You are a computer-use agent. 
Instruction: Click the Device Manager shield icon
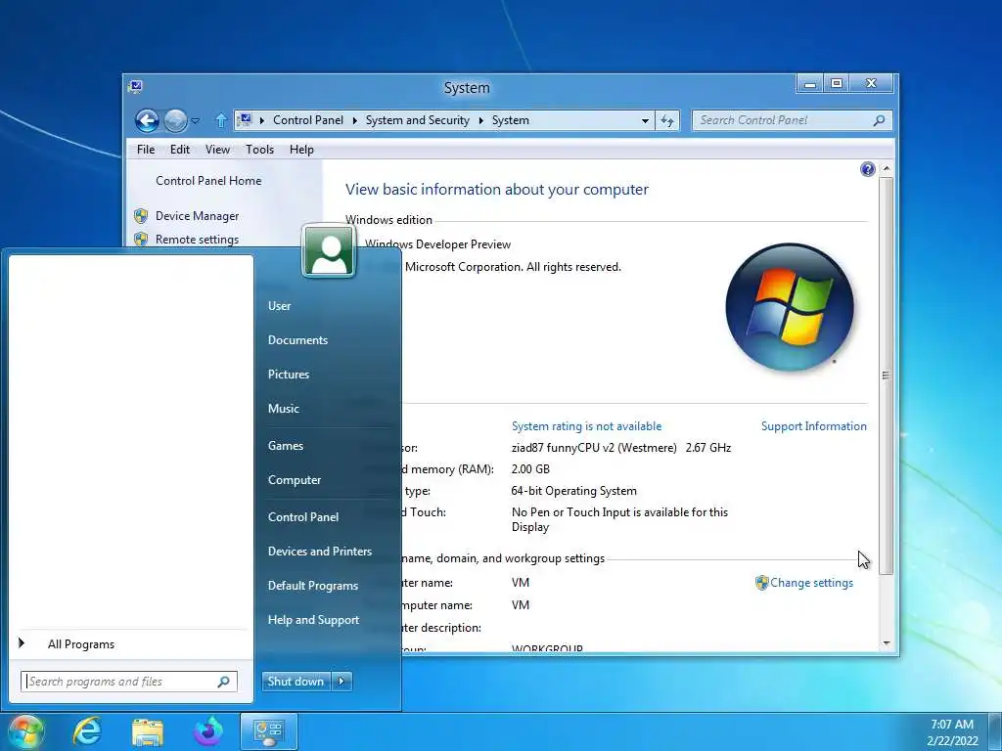tap(141, 216)
